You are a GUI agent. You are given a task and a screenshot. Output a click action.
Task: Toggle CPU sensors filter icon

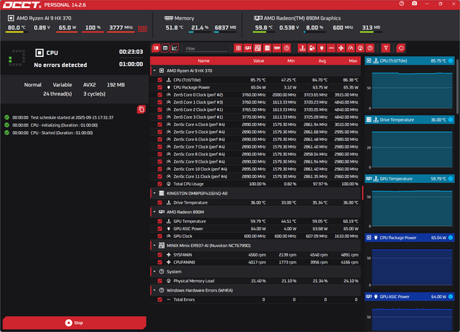238,48
